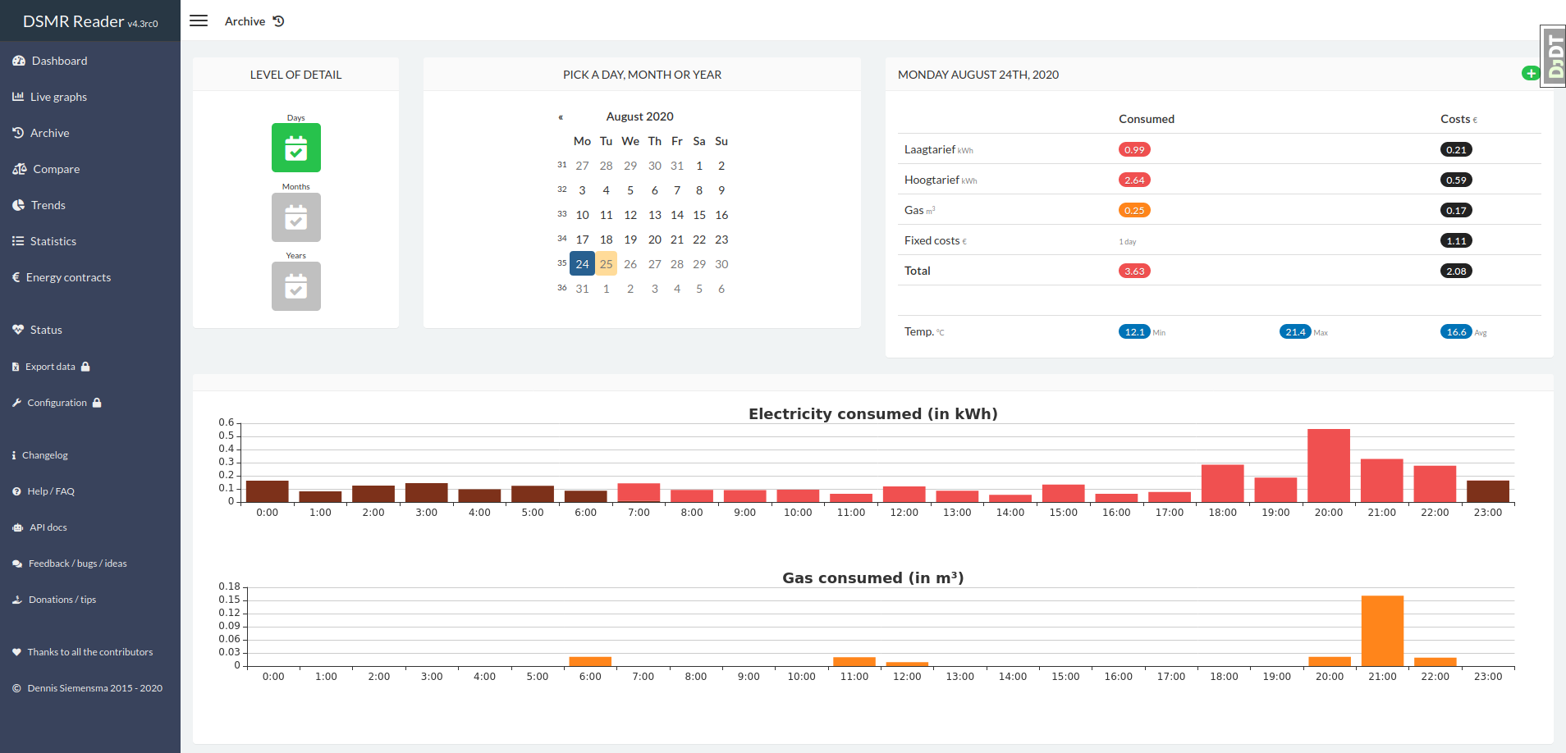The height and width of the screenshot is (753, 1566).
Task: Click the August 2020 calendar title
Action: (x=640, y=116)
